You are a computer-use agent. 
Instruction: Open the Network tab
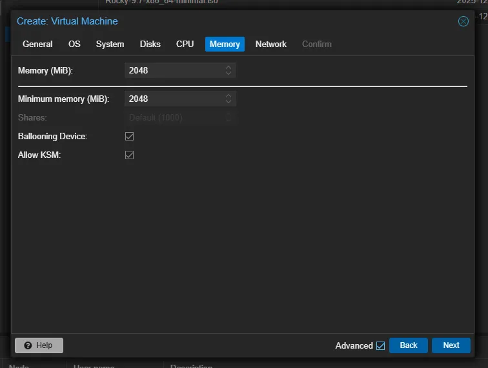coord(270,44)
